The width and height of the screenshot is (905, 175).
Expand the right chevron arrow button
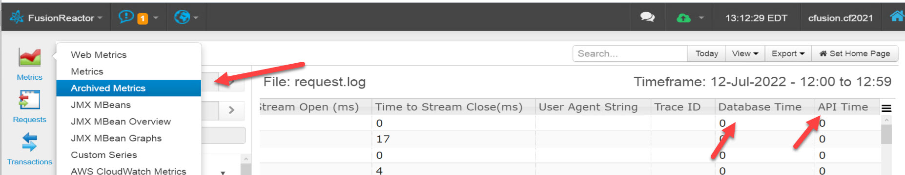[232, 110]
